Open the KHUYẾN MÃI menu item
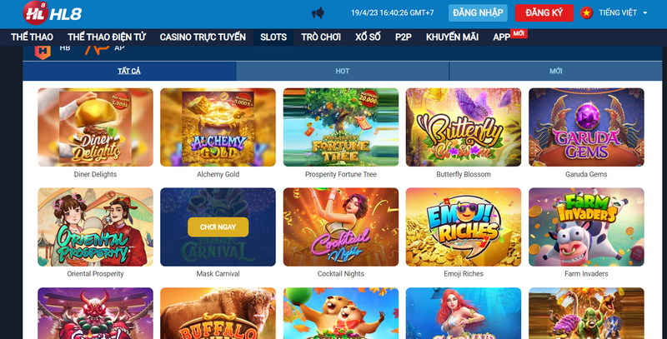The height and width of the screenshot is (339, 667). [x=452, y=37]
